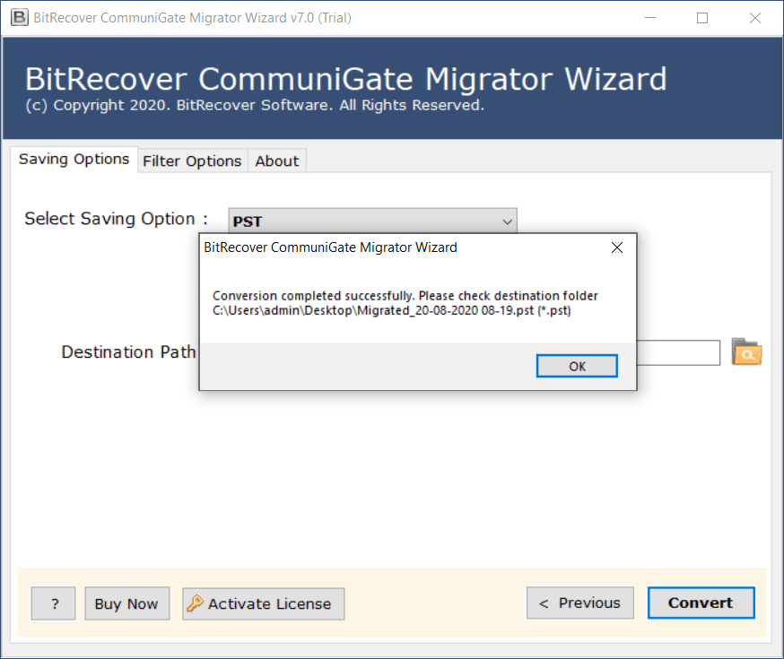The height and width of the screenshot is (659, 784).
Task: Click the folder browse icon for destination
Action: (746, 351)
